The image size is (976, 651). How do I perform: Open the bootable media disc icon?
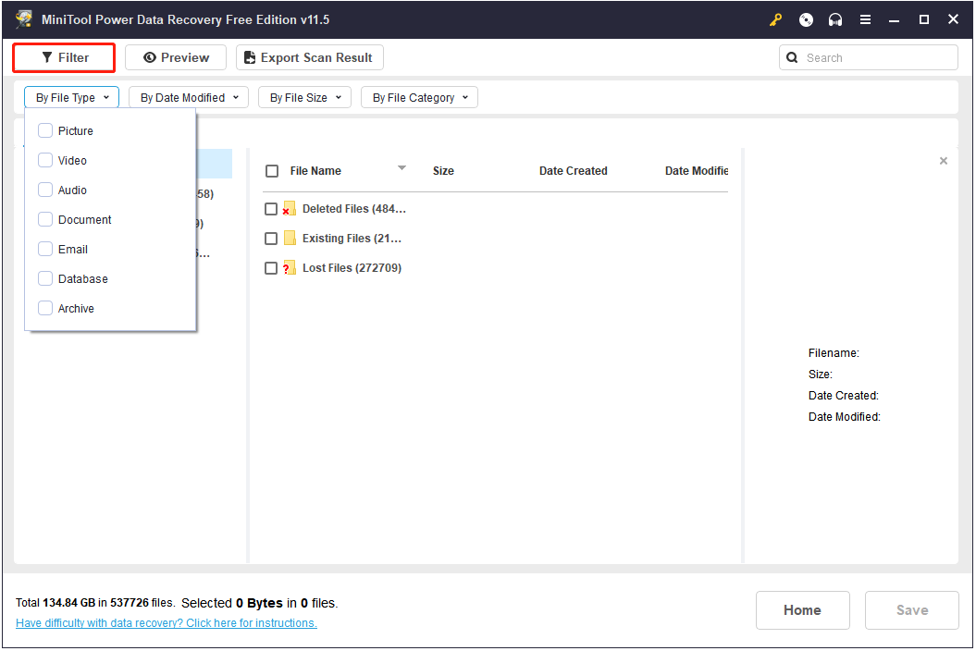click(x=806, y=20)
